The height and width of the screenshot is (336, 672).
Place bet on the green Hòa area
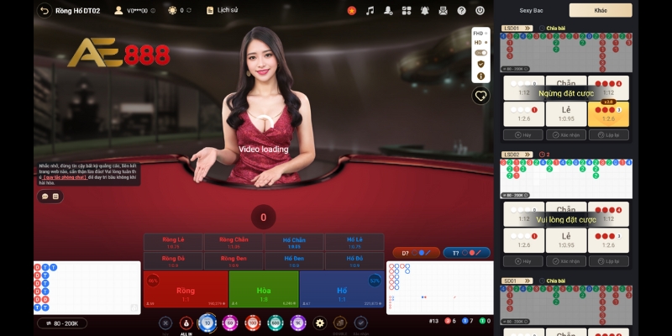point(264,289)
